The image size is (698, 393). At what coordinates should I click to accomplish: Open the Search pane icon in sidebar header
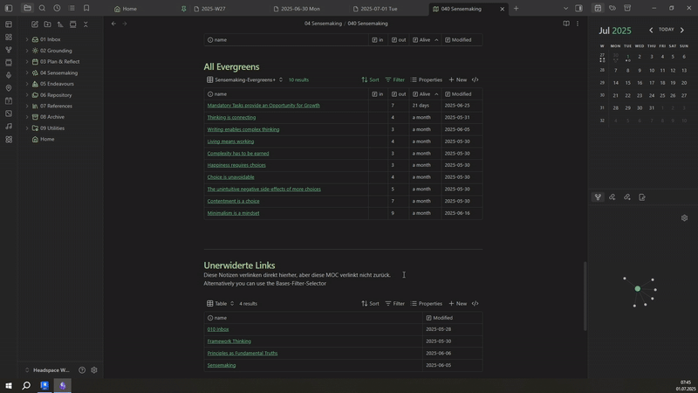coord(42,9)
